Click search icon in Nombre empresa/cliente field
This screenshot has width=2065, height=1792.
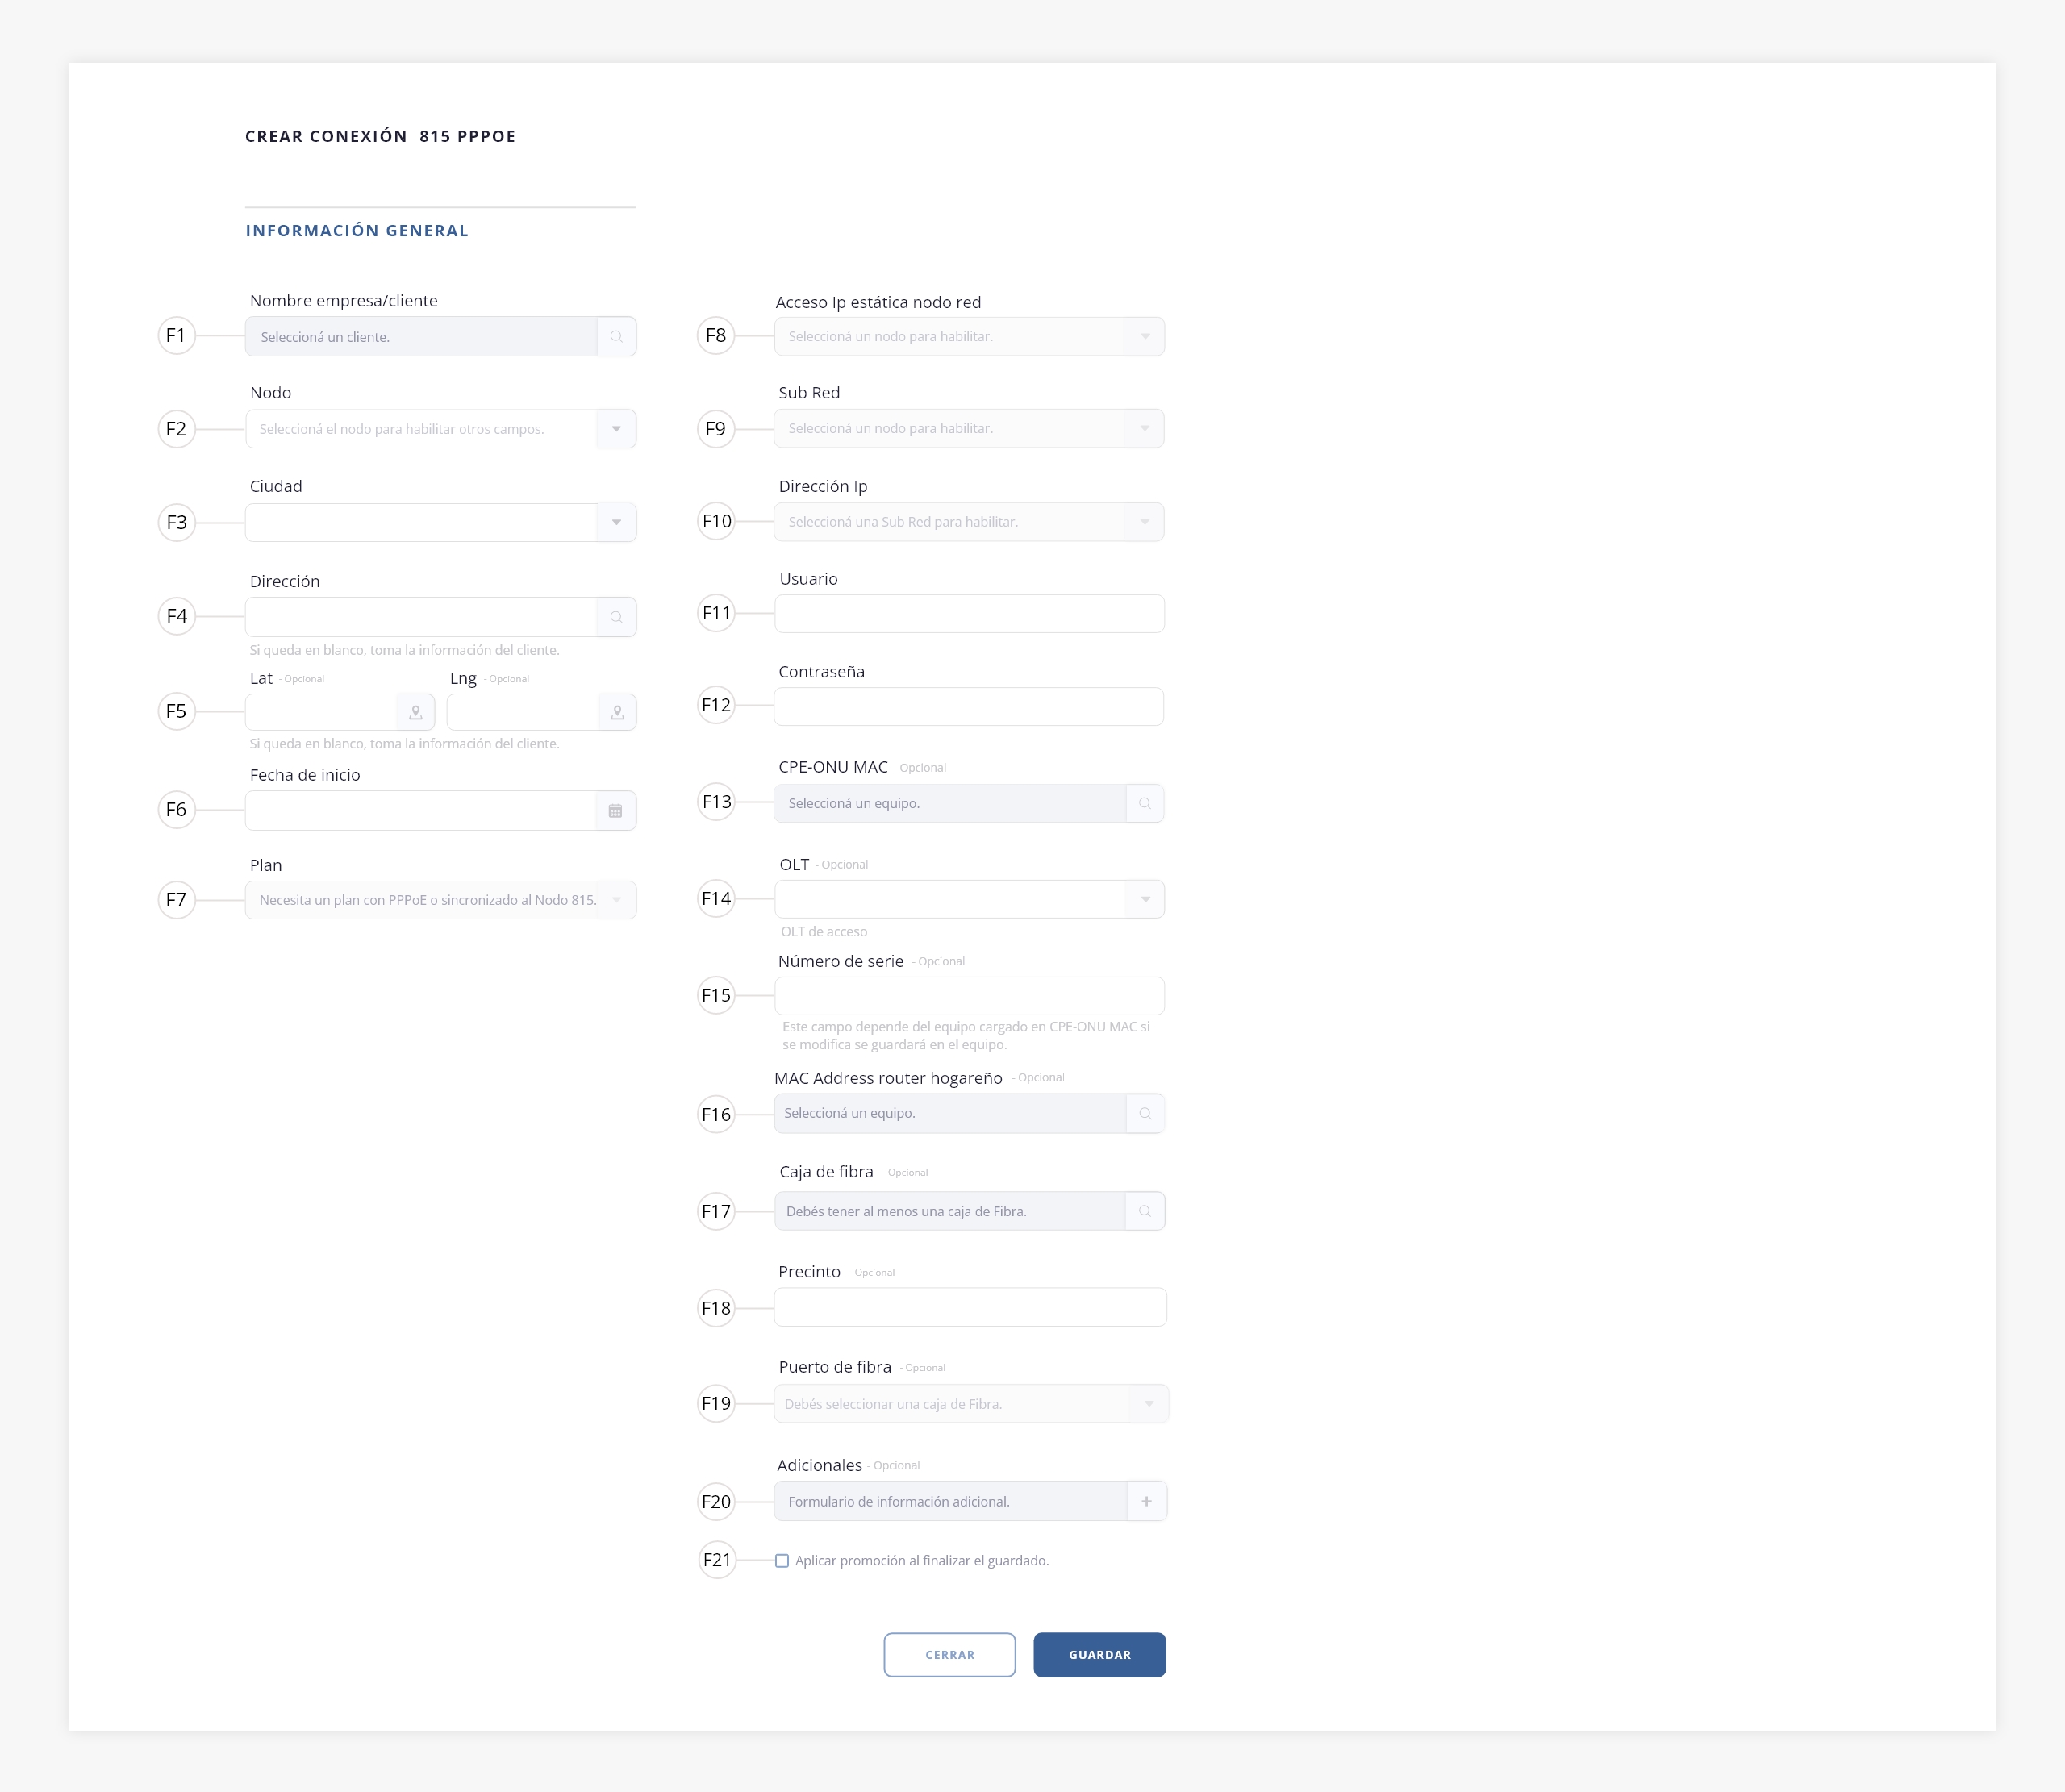tap(616, 337)
